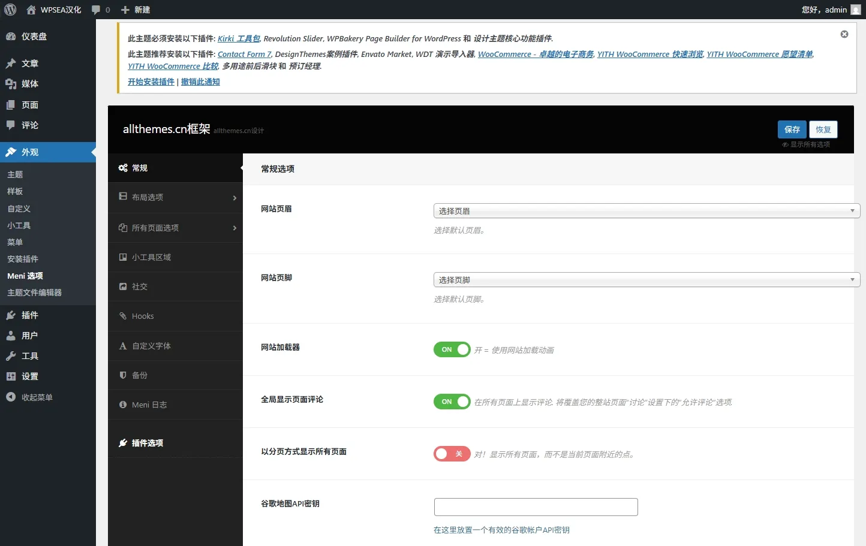Click the 保存 save button
Image resolution: width=866 pixels, height=546 pixels.
(x=792, y=129)
